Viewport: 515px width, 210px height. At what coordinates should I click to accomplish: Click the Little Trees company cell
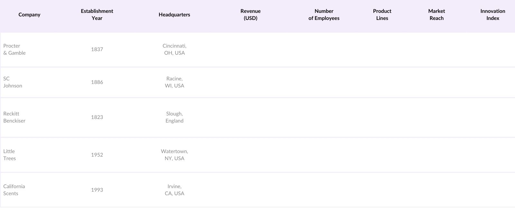[10, 155]
